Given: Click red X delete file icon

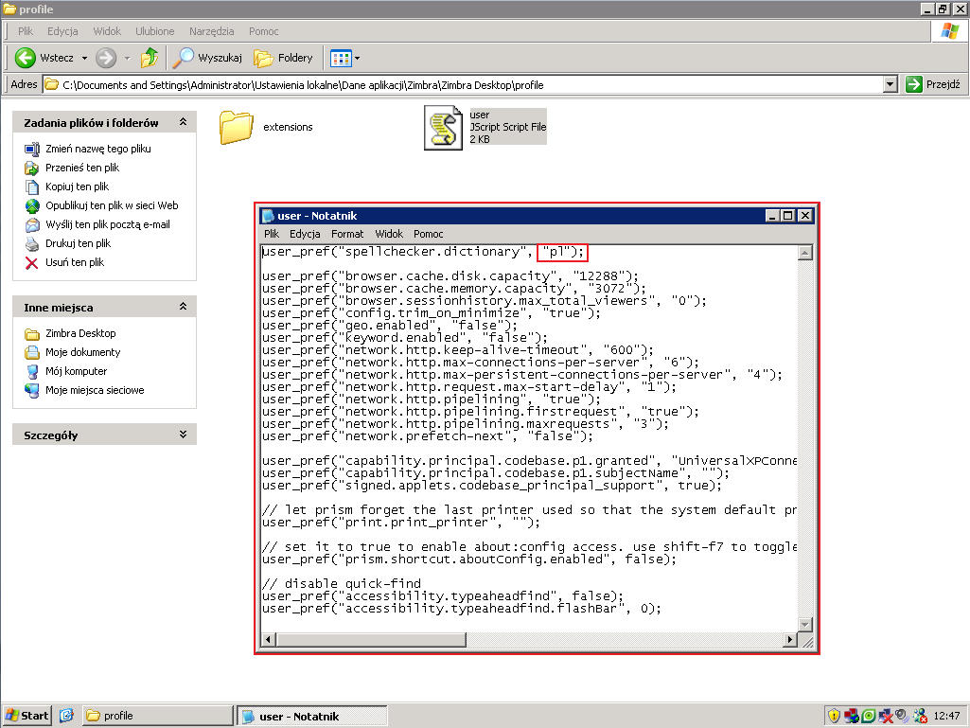Looking at the screenshot, I should coord(32,262).
